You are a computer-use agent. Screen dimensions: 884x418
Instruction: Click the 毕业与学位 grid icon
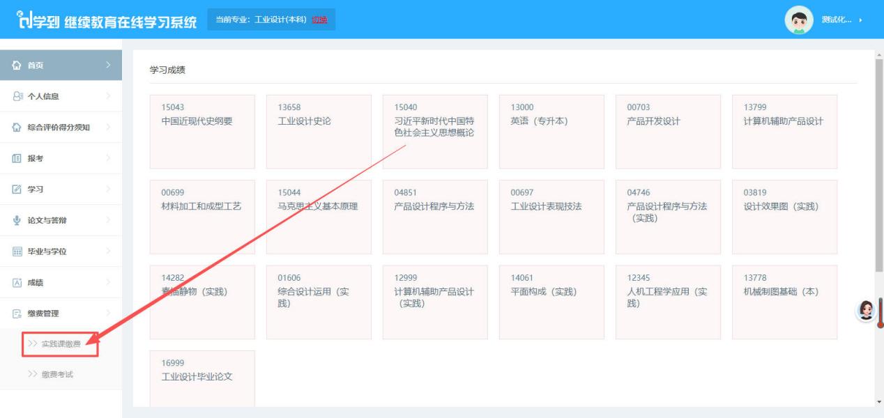click(18, 251)
